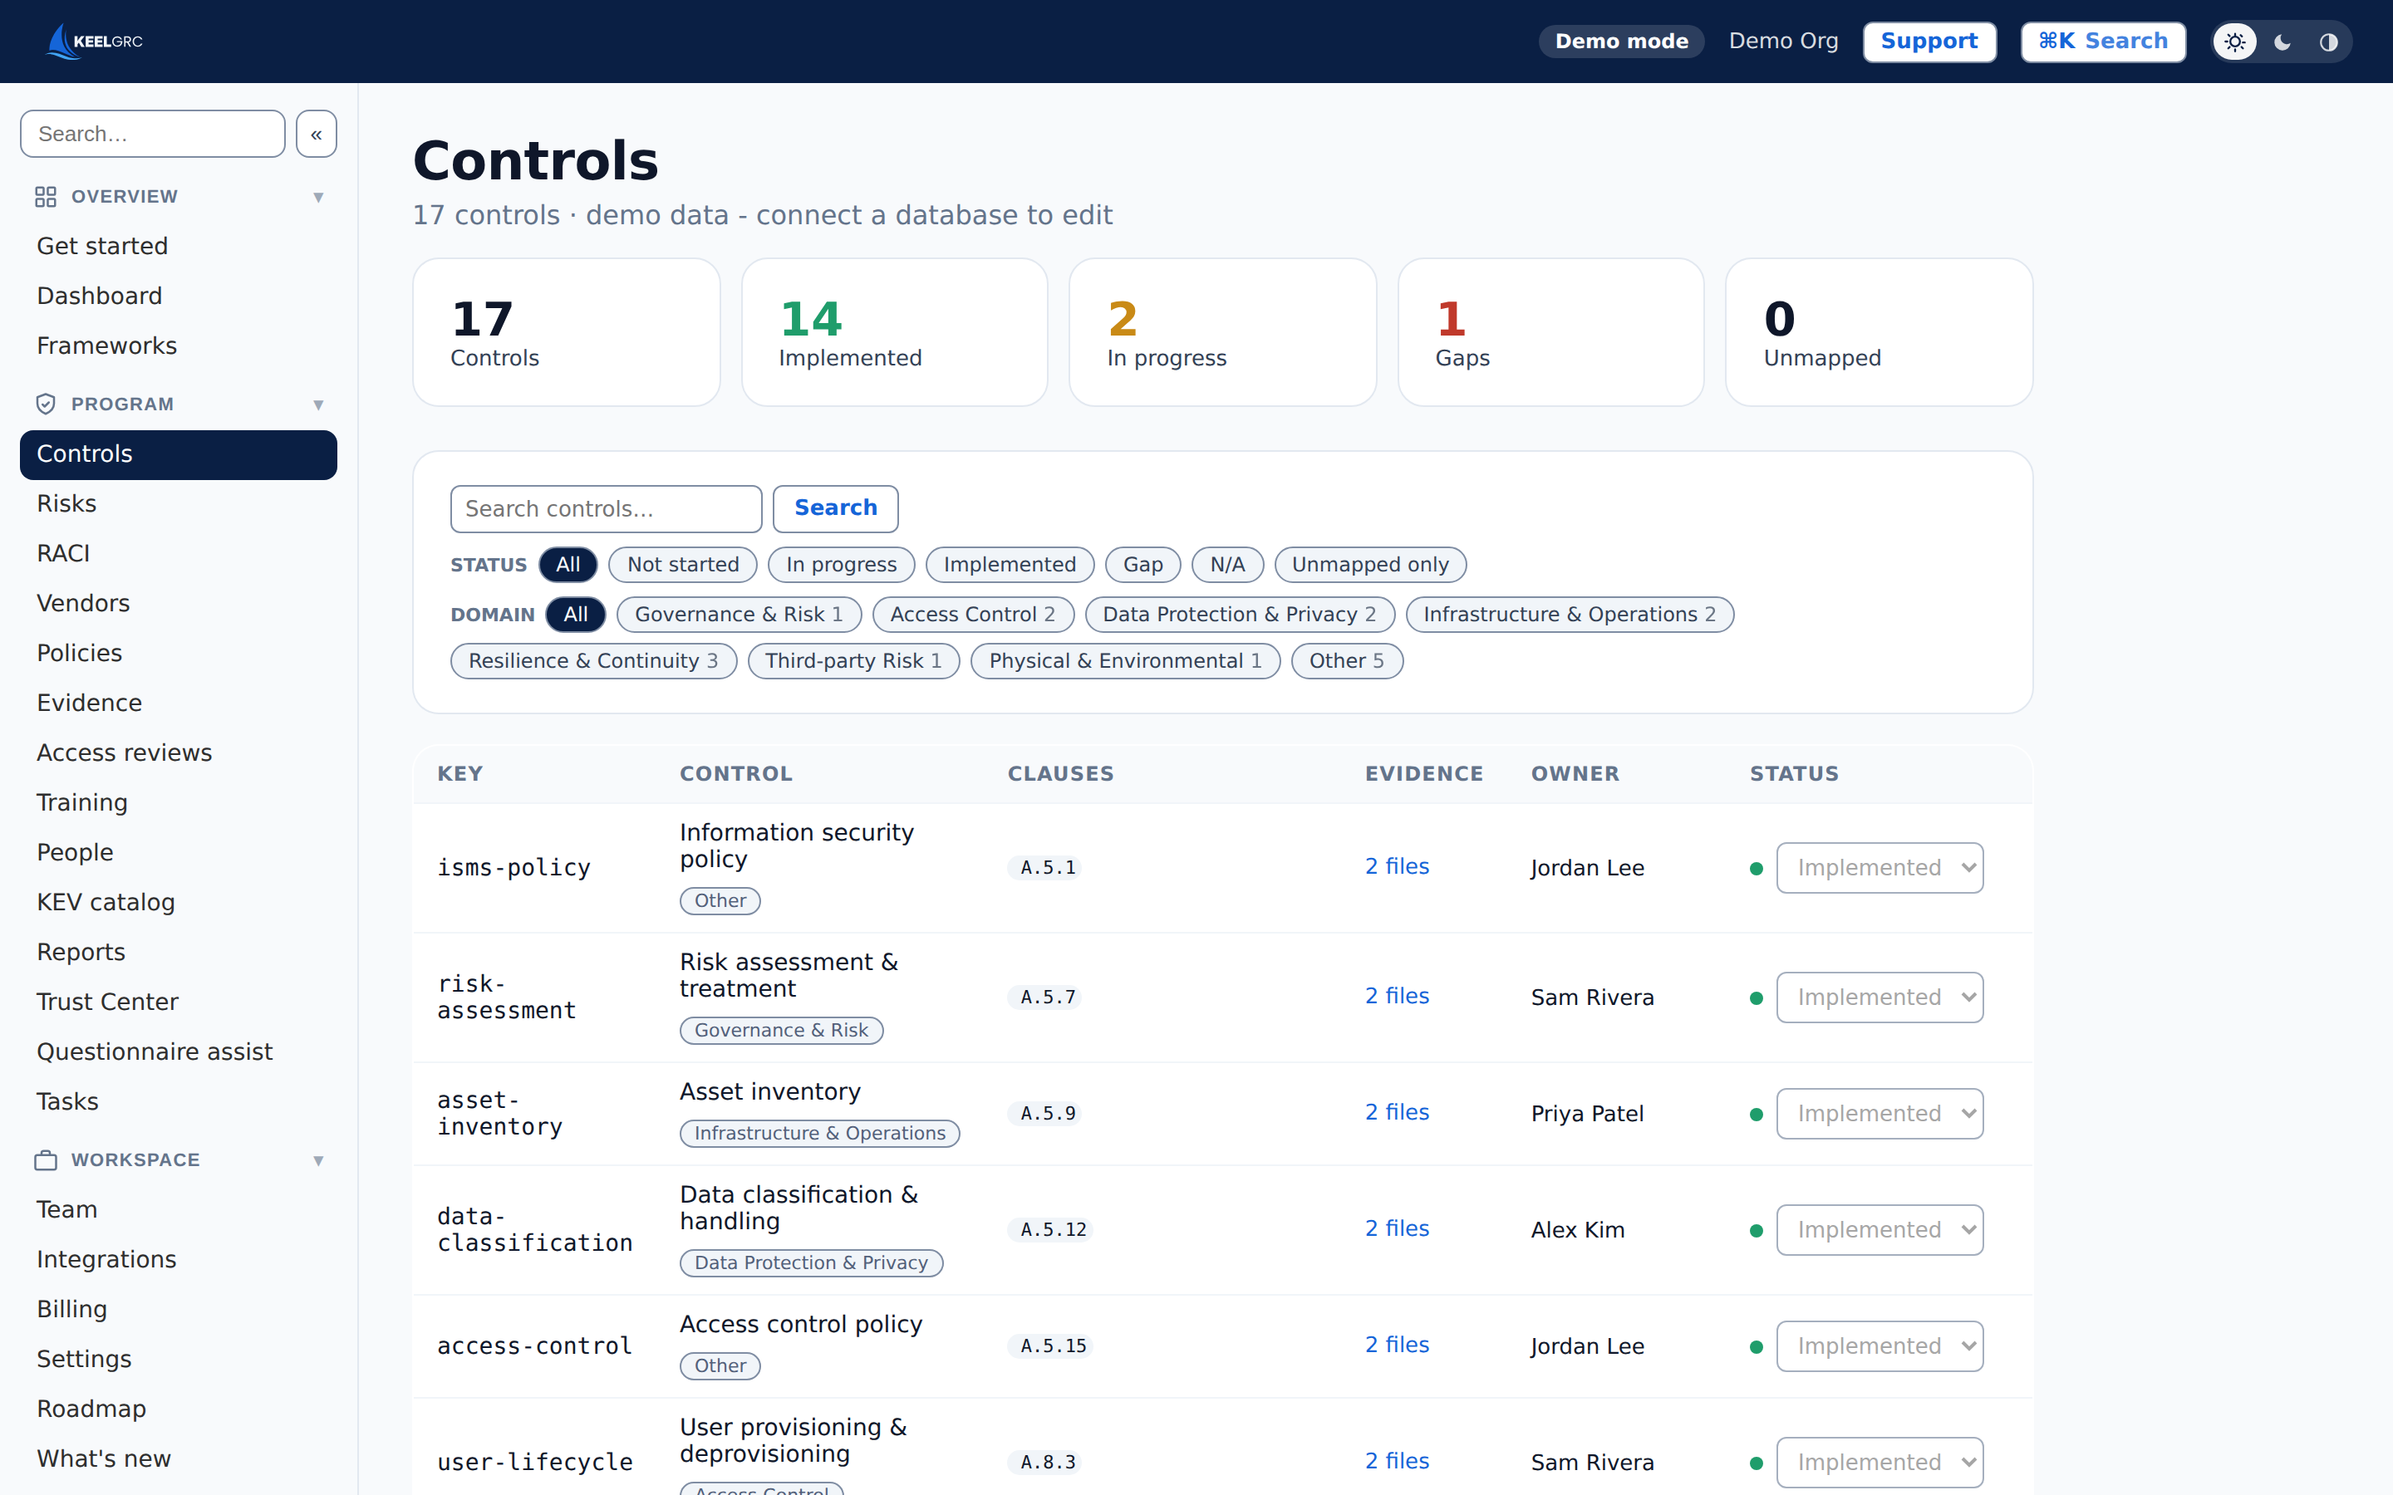Click the Overview grid icon
The width and height of the screenshot is (2393, 1495).
click(46, 197)
